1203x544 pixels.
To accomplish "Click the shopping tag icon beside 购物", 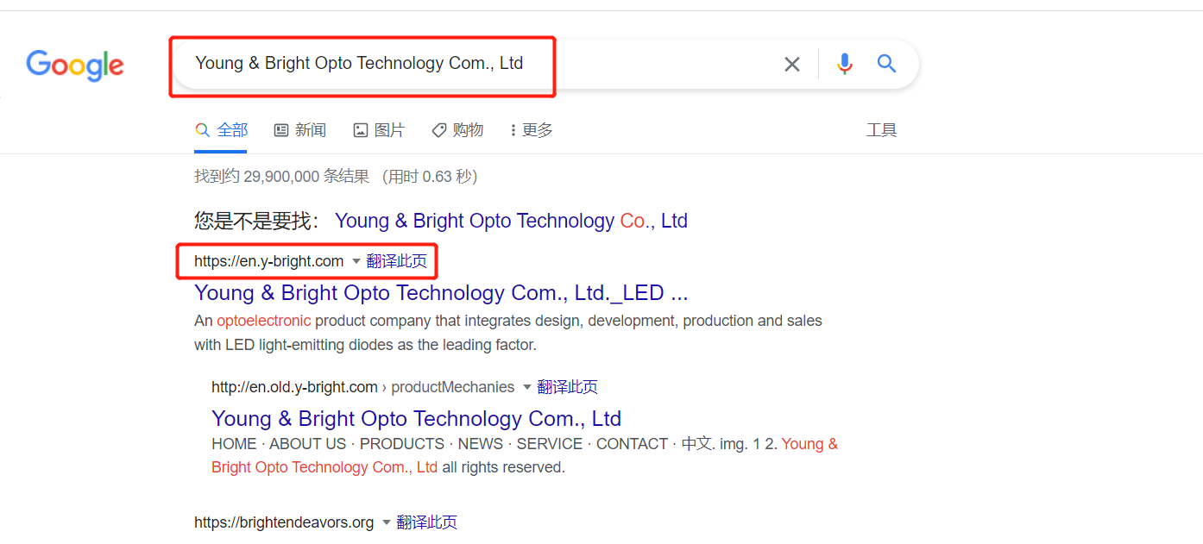I will (438, 129).
